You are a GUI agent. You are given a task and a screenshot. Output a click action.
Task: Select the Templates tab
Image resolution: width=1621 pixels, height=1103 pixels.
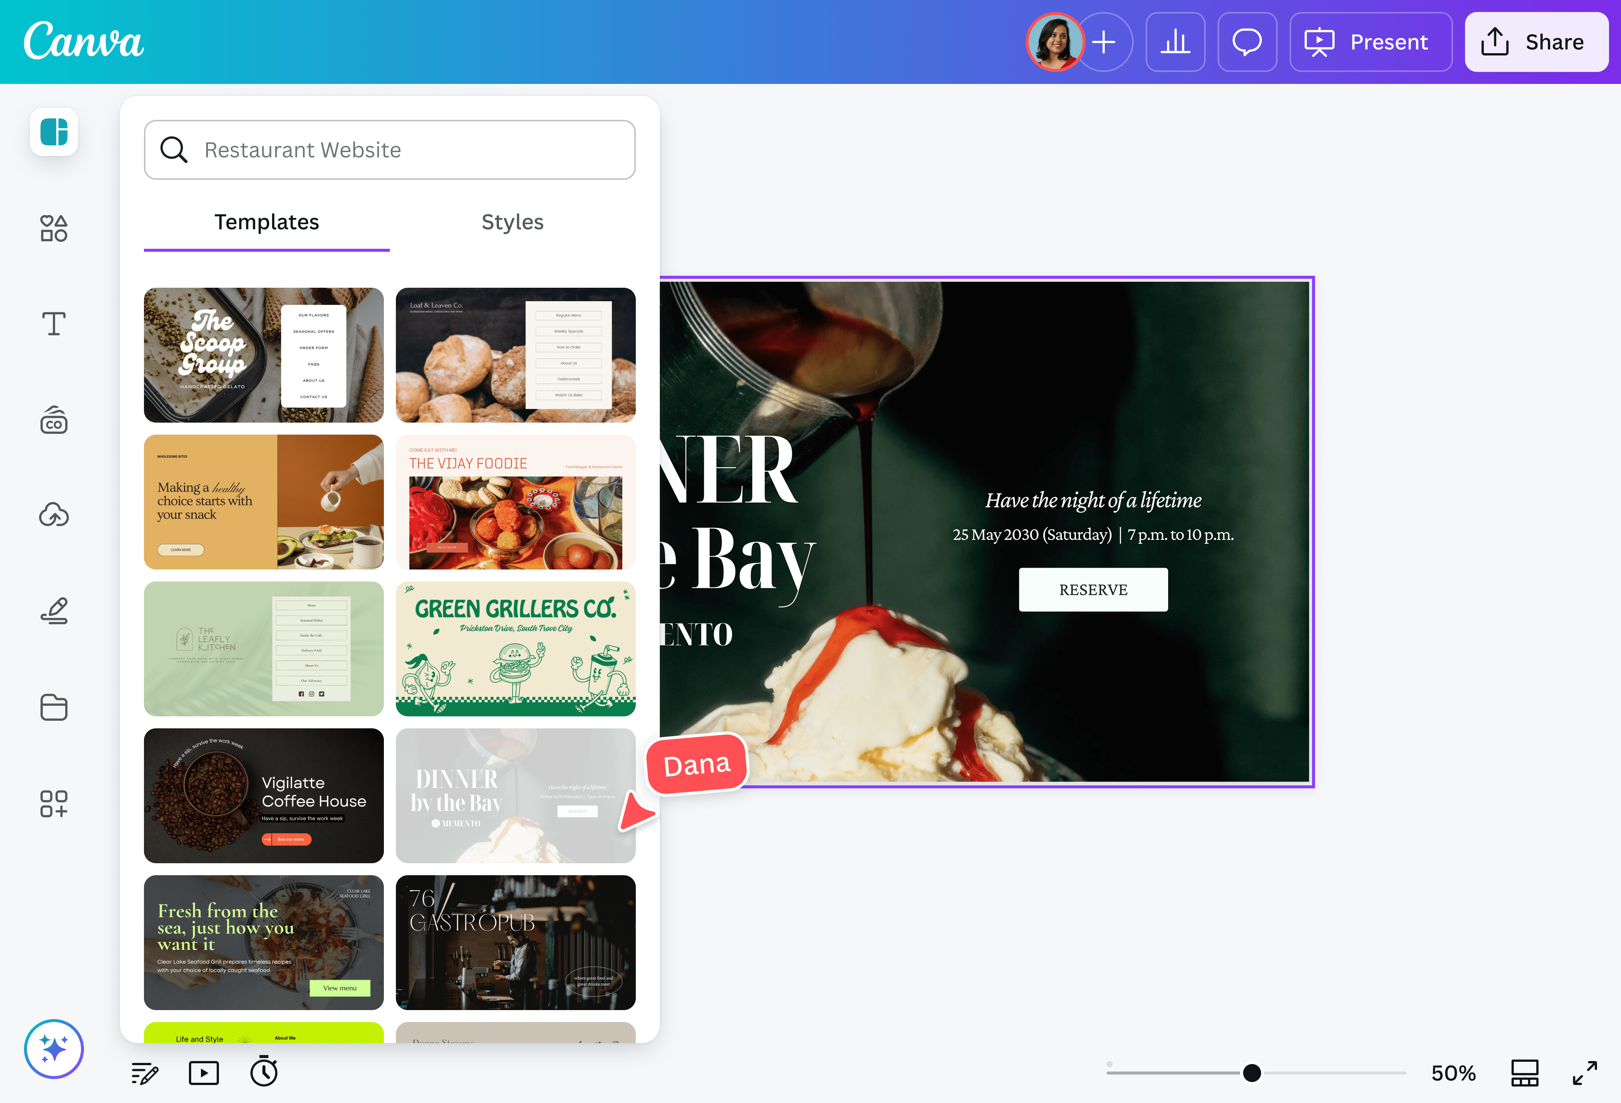coord(267,222)
